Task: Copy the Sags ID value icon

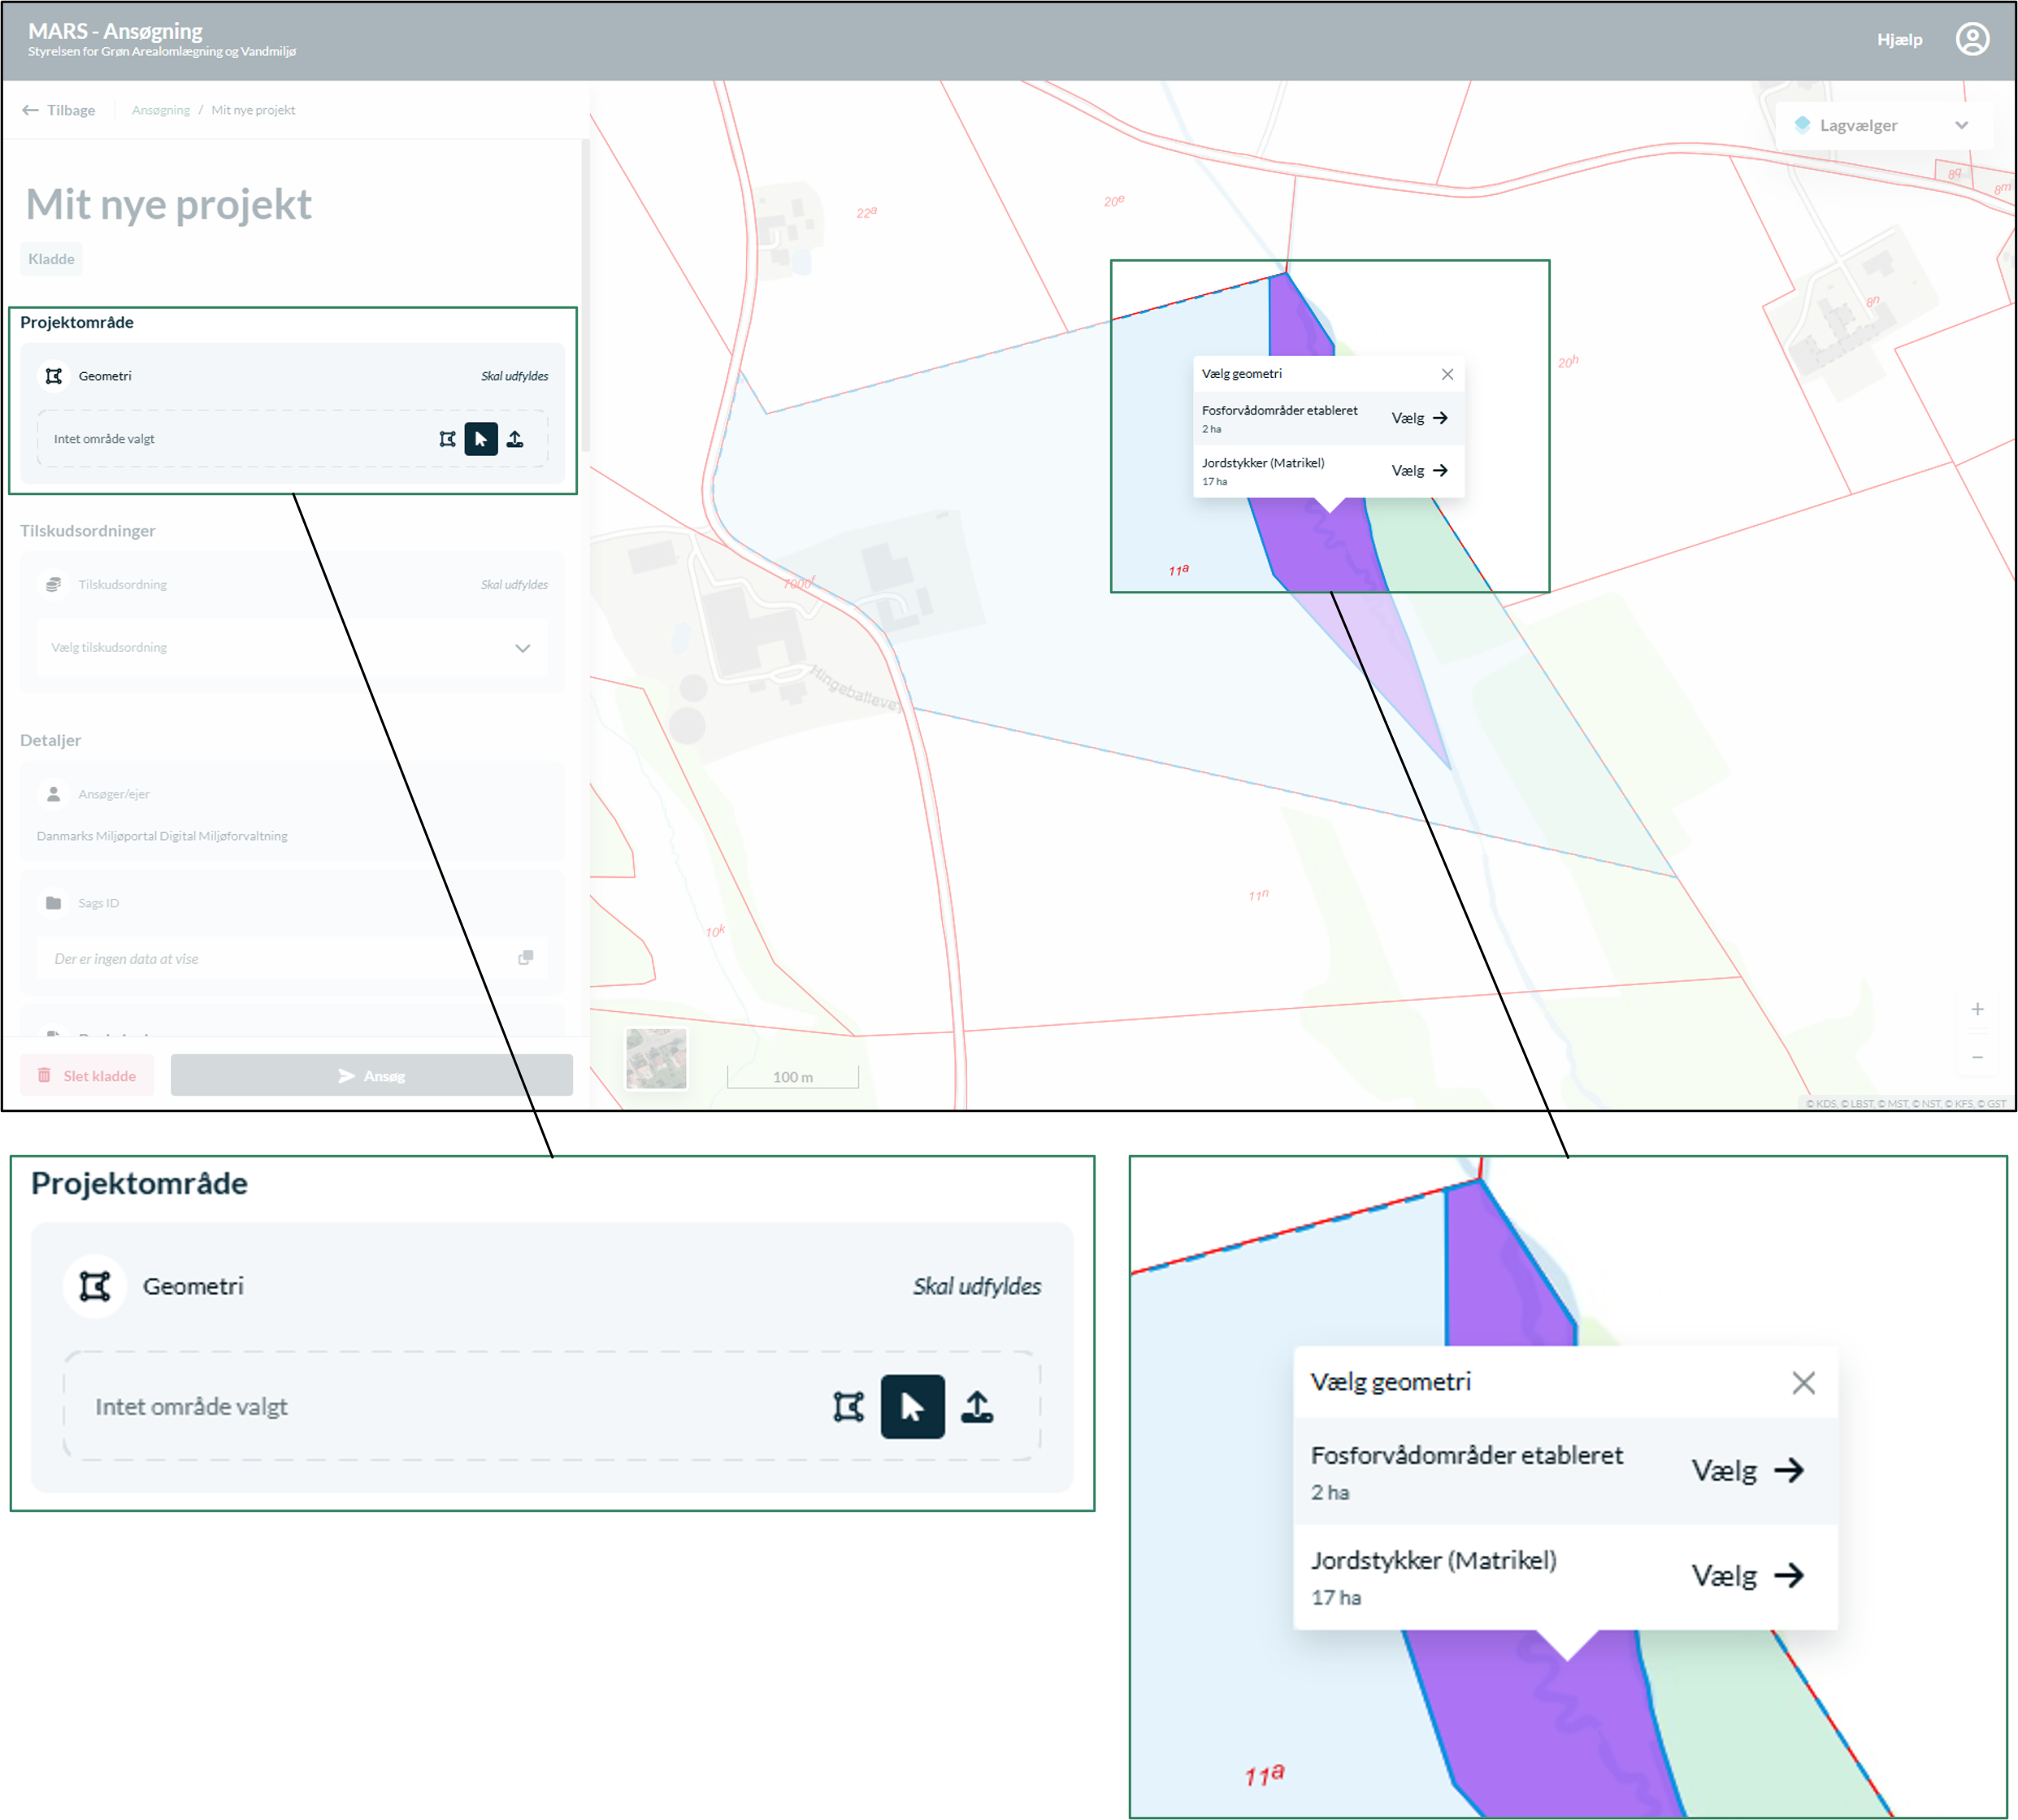Action: pos(525,958)
